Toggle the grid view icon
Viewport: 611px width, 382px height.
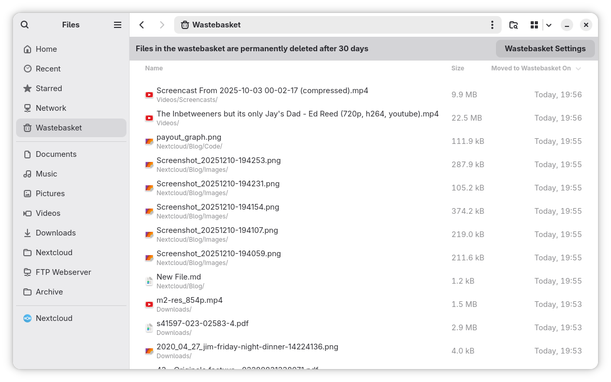(x=534, y=25)
